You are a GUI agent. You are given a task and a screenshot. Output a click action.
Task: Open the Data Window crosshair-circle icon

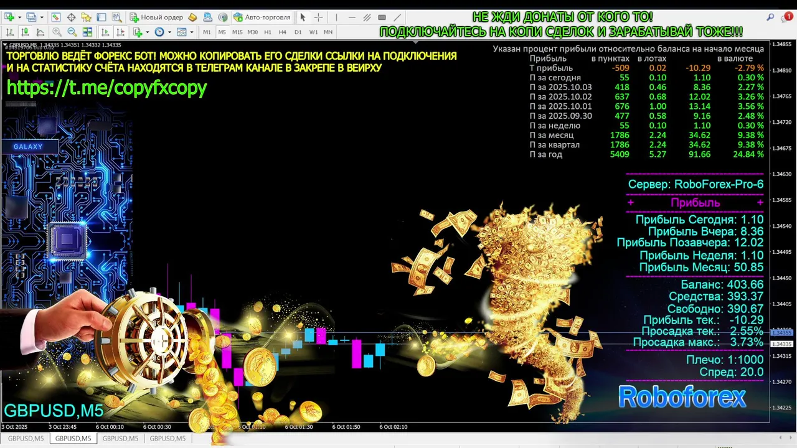click(71, 17)
